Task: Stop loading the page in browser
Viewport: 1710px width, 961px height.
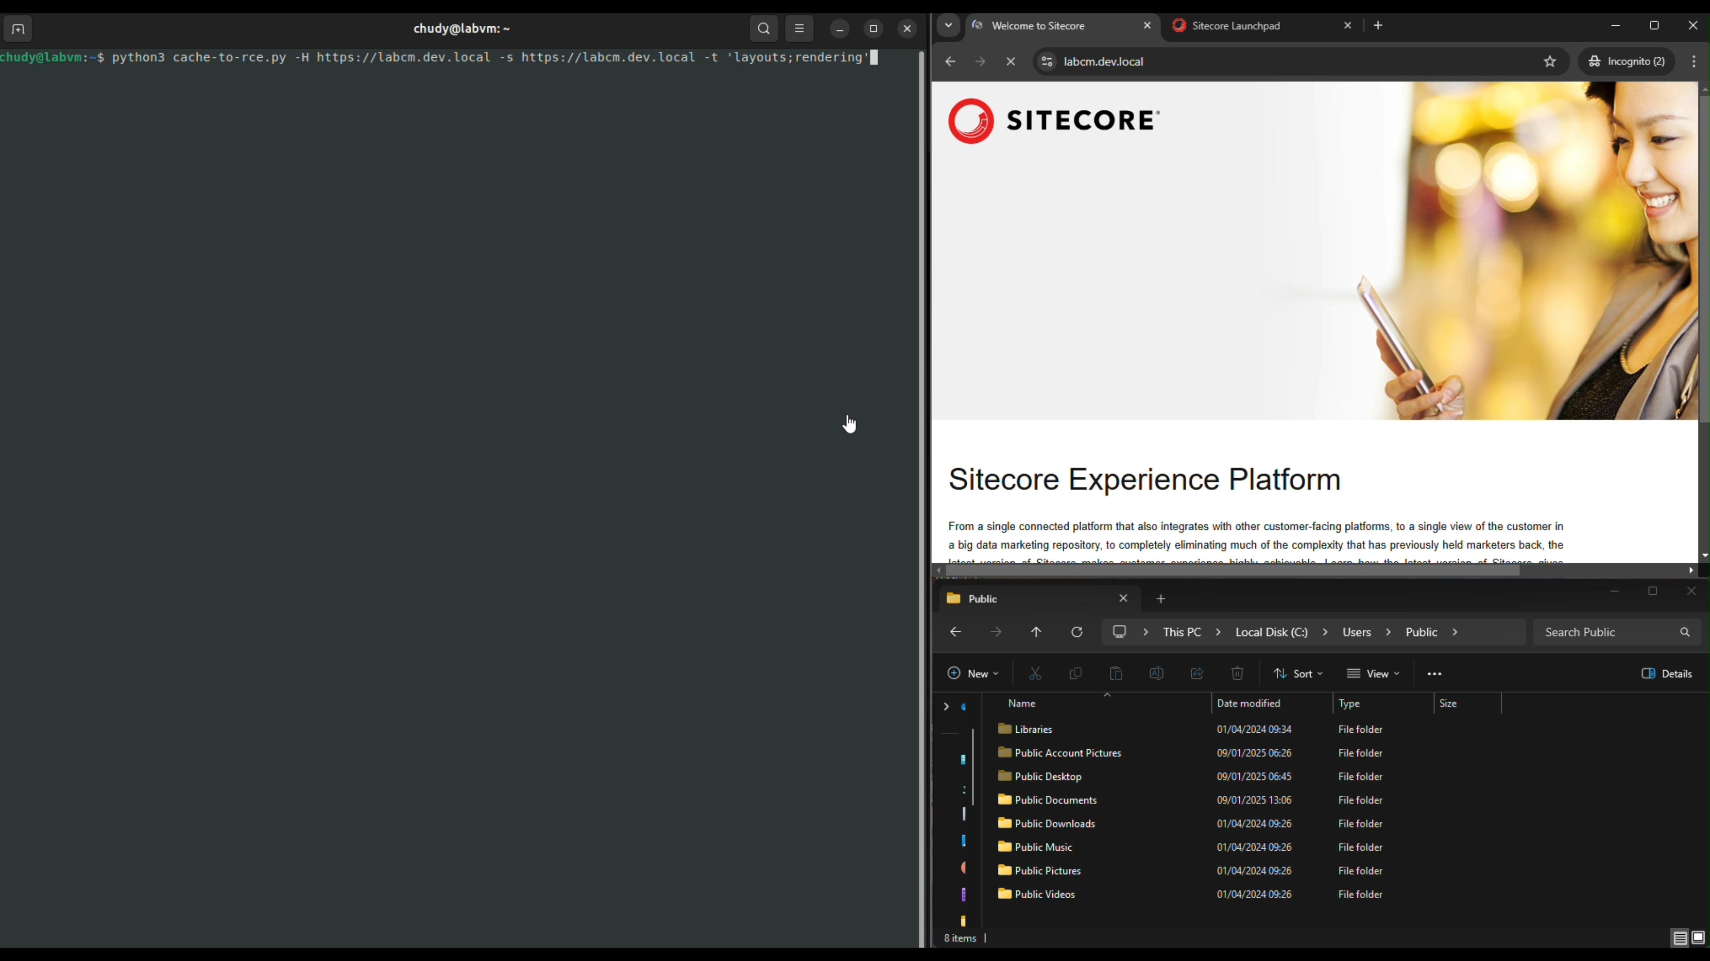Action: [1011, 62]
